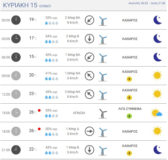The image size is (168, 160).
Task: Click the yellow mosquito badge at 09:00
Action: pos(129,79)
